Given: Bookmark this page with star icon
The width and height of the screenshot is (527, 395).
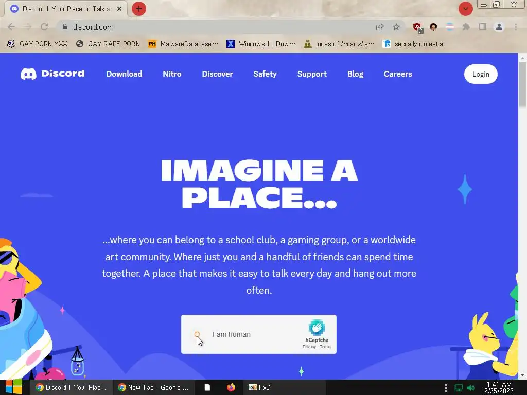Looking at the screenshot, I should click(396, 27).
